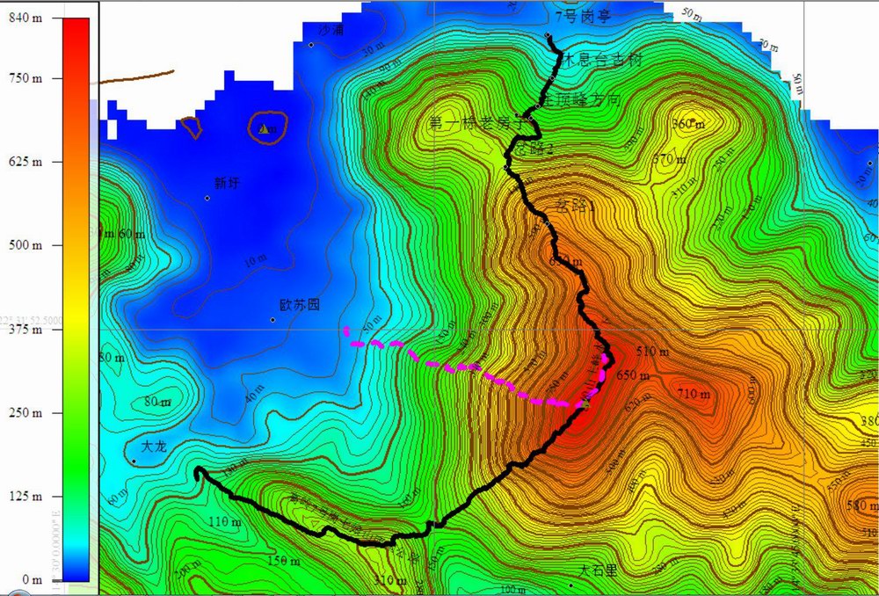The image size is (879, 596).
Task: Select the 370 m contour label
Action: click(x=670, y=159)
